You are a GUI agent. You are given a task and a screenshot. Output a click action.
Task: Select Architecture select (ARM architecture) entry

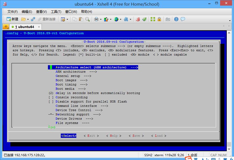point(93,67)
